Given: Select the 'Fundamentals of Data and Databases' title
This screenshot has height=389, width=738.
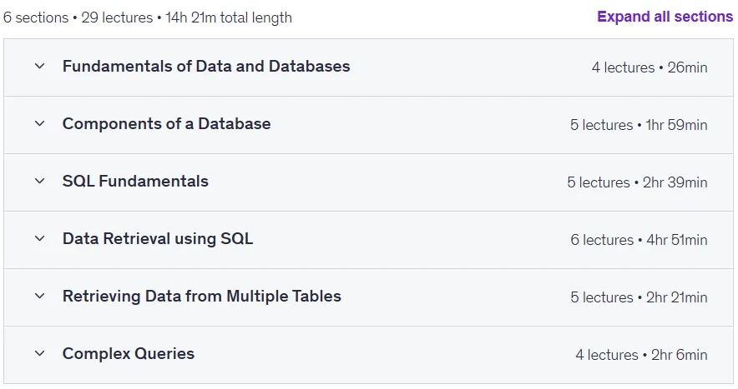Looking at the screenshot, I should 206,67.
